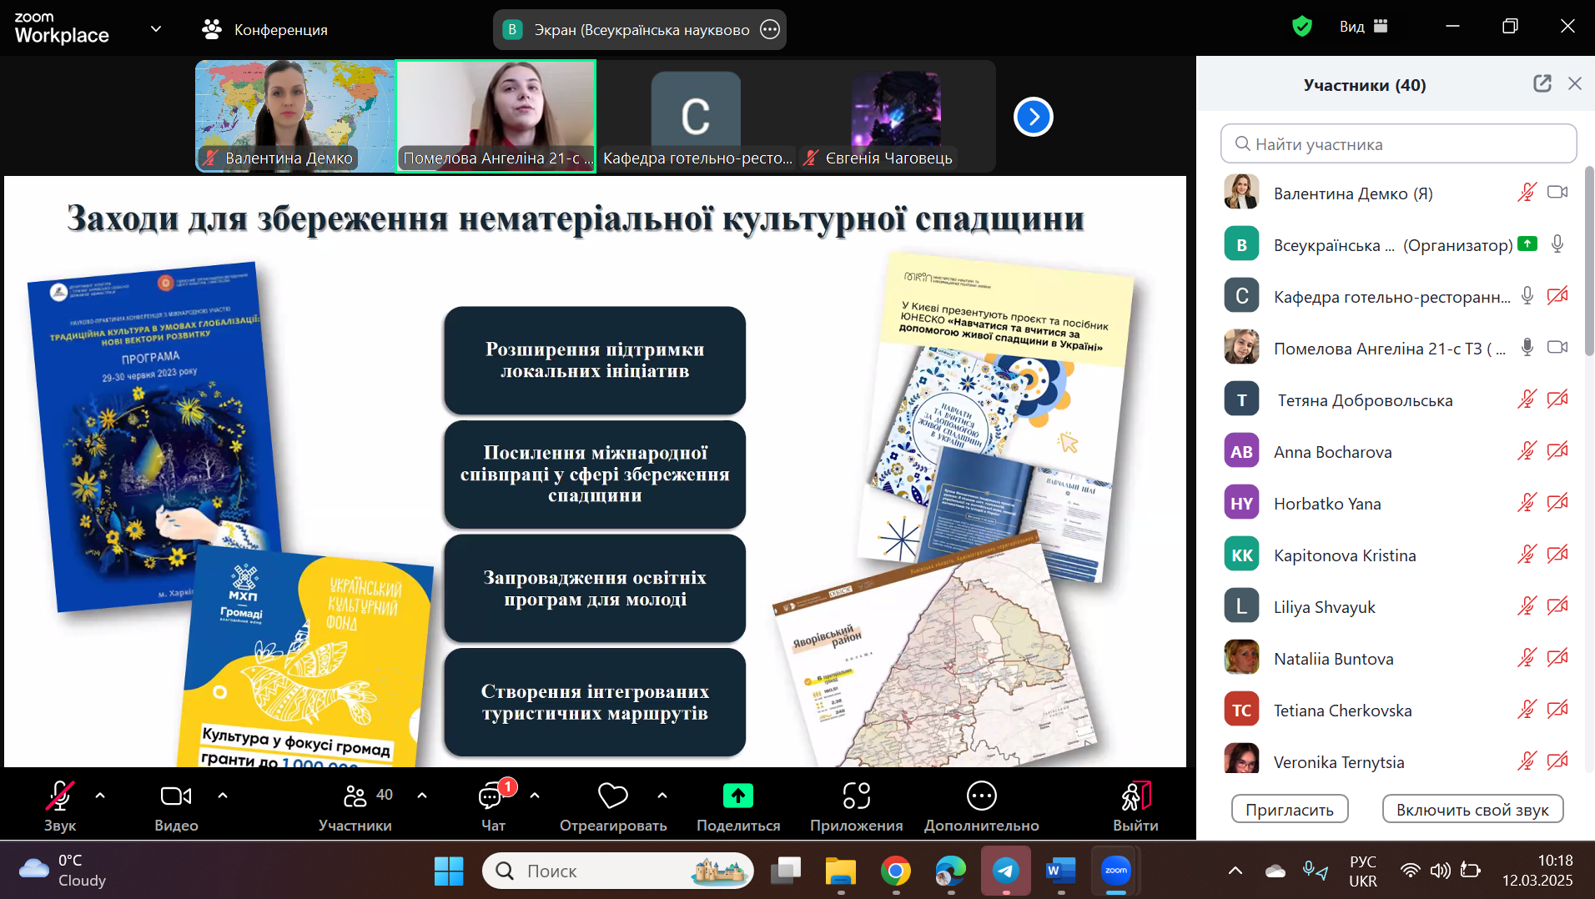This screenshot has width=1595, height=899.
Task: Expand video options arrow beside Video
Action: pos(223,796)
